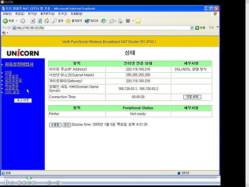Screen dimensions: 249x187
Task: Click the player's play/pause button
Action: click(6, 183)
